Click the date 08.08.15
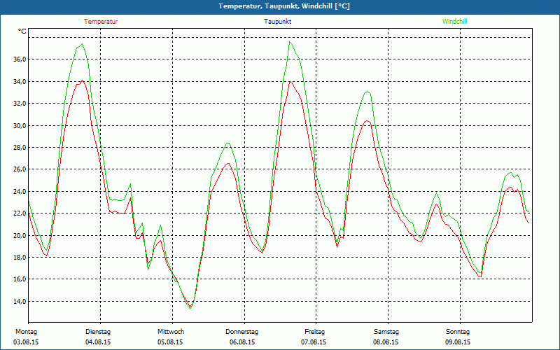The height and width of the screenshot is (350, 560). [386, 342]
